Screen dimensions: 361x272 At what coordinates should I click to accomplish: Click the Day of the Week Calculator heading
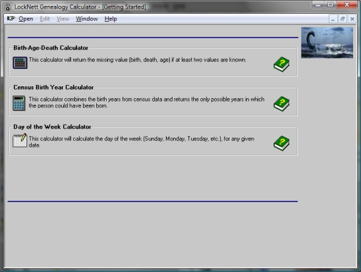(52, 127)
